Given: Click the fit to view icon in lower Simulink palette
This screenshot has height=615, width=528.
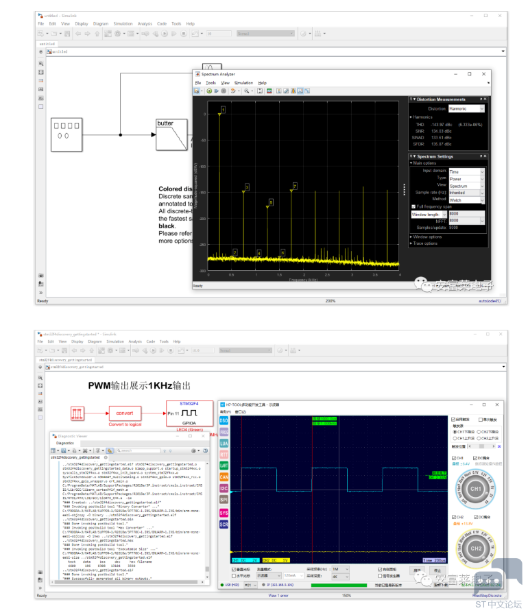Looking at the screenshot, I should pyautogui.click(x=40, y=386).
